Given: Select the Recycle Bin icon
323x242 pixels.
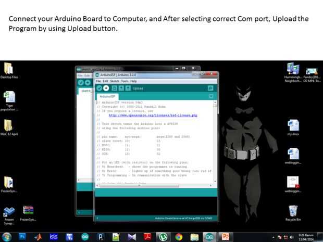Looking at the screenshot, I should click(293, 213).
